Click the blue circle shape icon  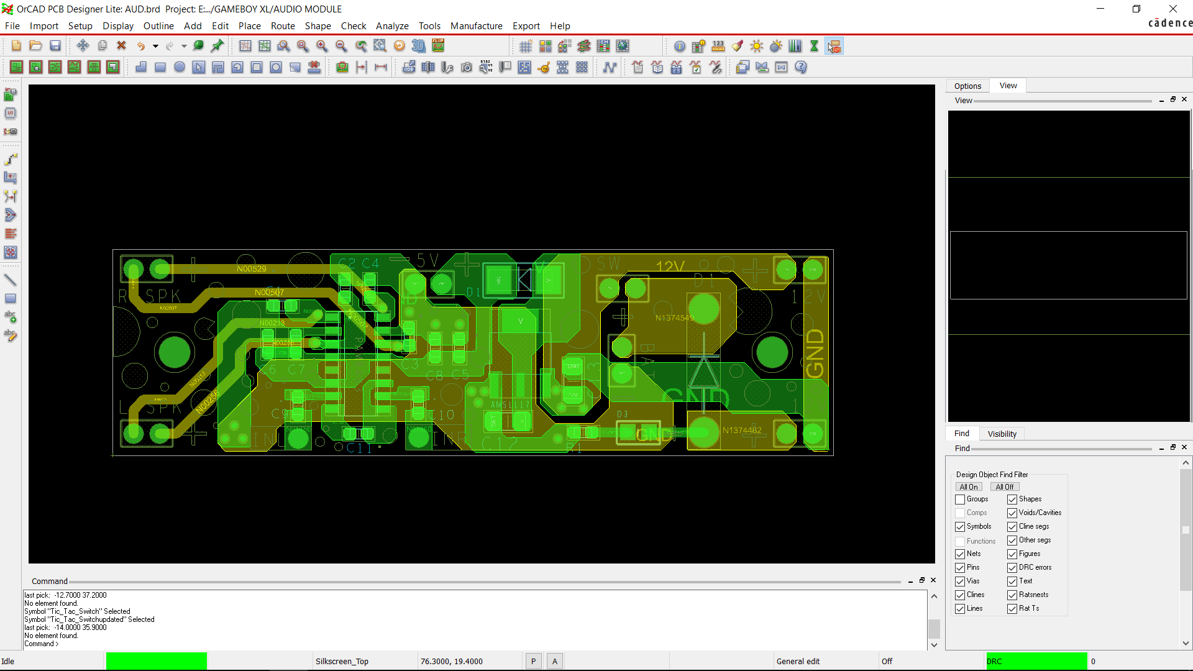point(180,67)
